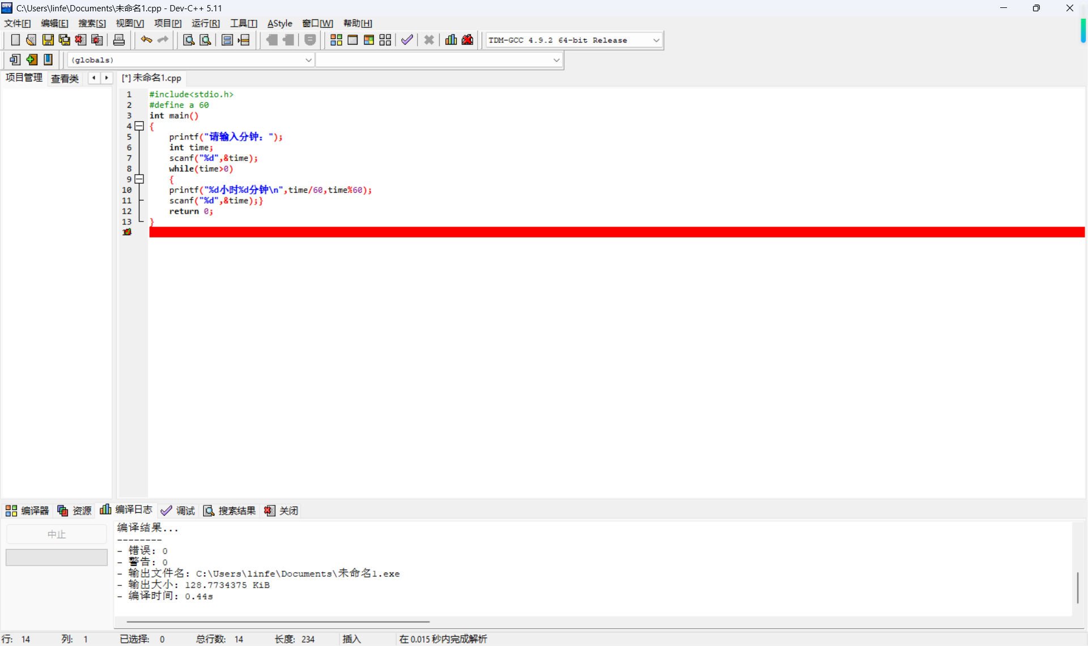
Task: Click the Find magnifier toolbar icon
Action: (x=189, y=40)
